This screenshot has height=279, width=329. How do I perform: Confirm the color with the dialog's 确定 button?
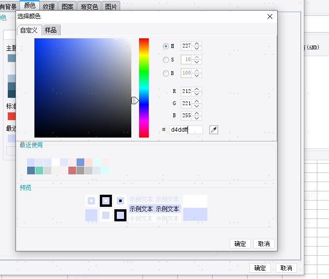pyautogui.click(x=240, y=244)
